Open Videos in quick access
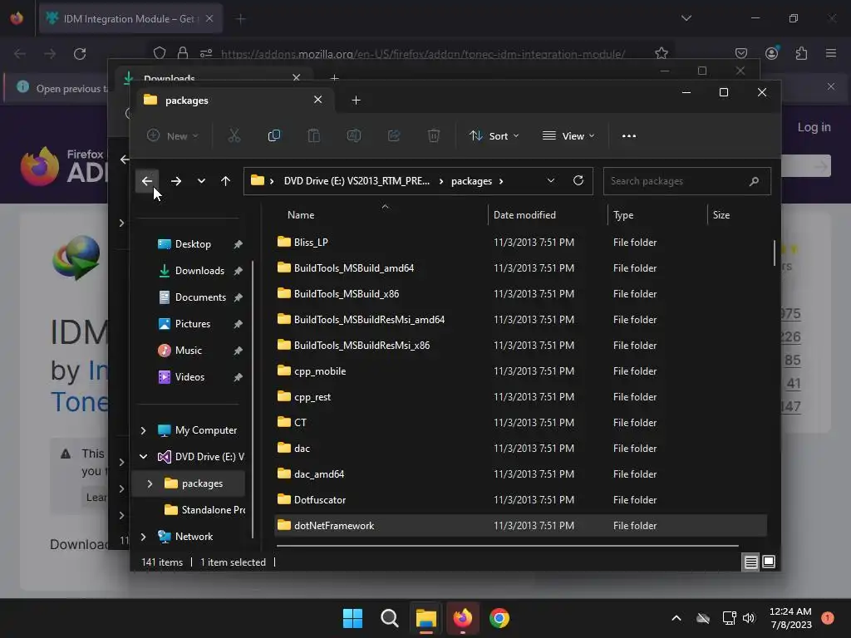Image resolution: width=851 pixels, height=638 pixels. (189, 377)
